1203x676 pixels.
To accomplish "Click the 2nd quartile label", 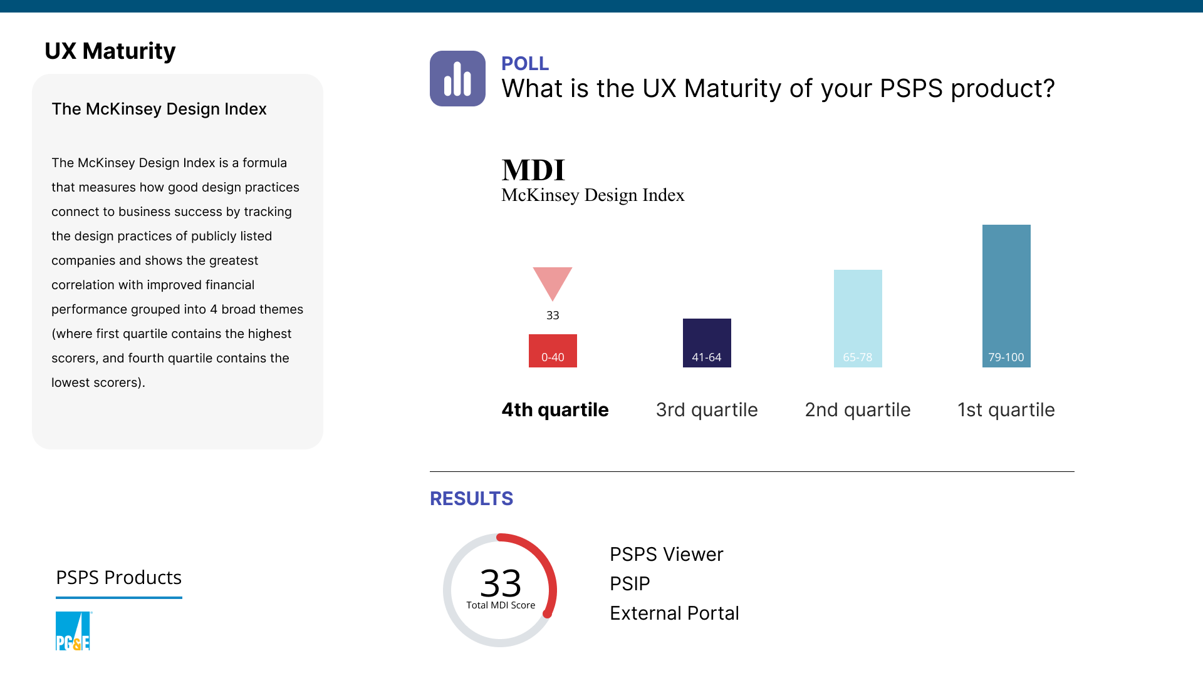I will point(858,410).
